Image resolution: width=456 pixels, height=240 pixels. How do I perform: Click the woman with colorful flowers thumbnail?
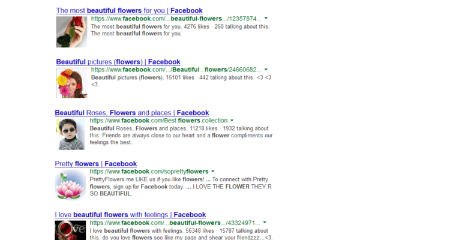(71, 83)
